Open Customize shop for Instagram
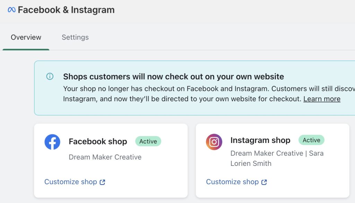The height and width of the screenshot is (203, 355). [x=232, y=181]
